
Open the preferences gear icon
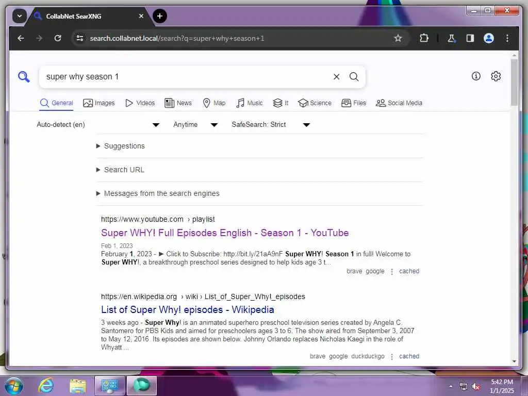coord(496,76)
